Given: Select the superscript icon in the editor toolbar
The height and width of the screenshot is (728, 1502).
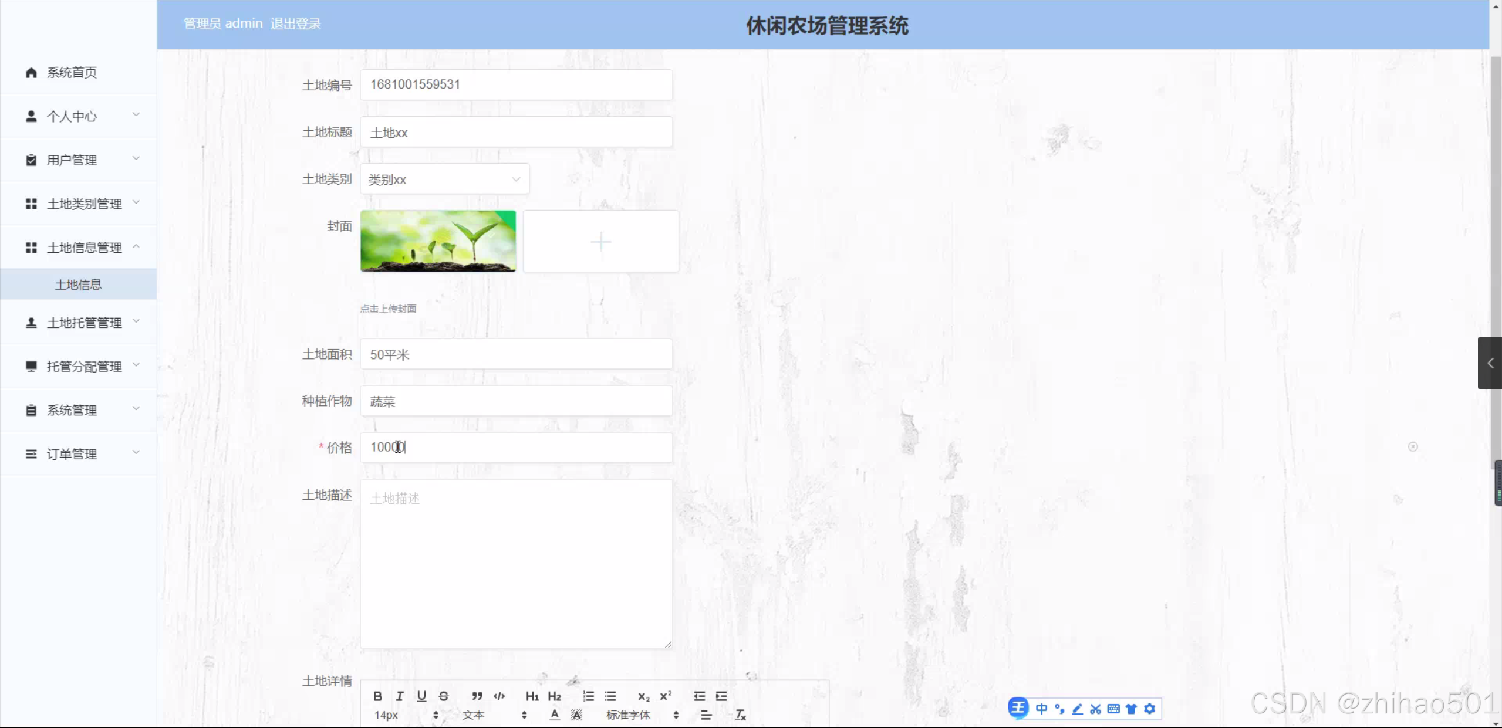Looking at the screenshot, I should [x=665, y=696].
